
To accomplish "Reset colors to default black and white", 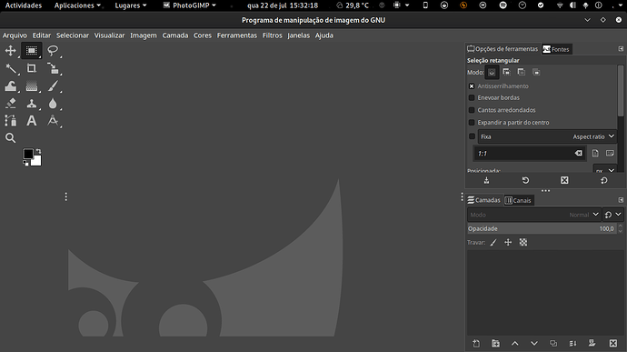I will (25, 163).
